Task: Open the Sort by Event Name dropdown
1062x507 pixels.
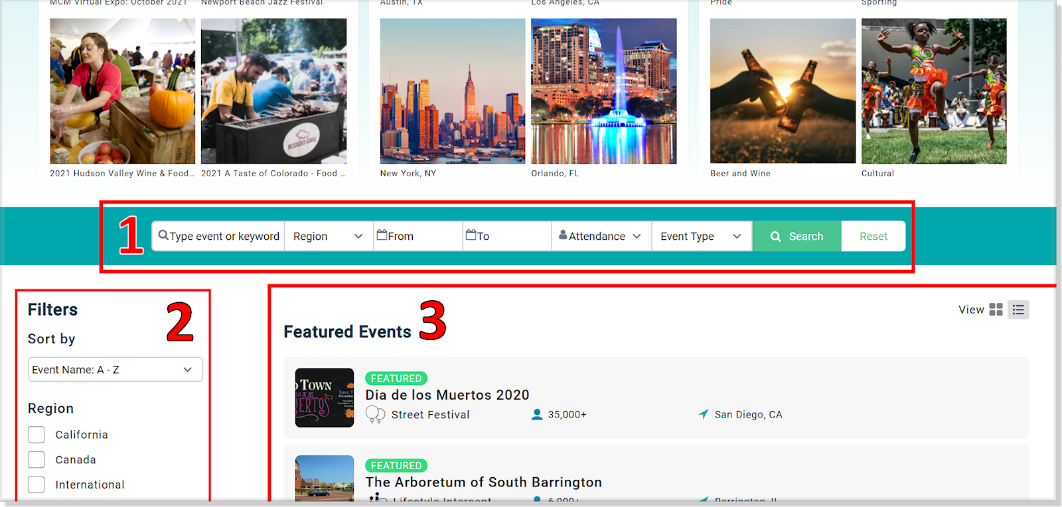Action: tap(115, 370)
